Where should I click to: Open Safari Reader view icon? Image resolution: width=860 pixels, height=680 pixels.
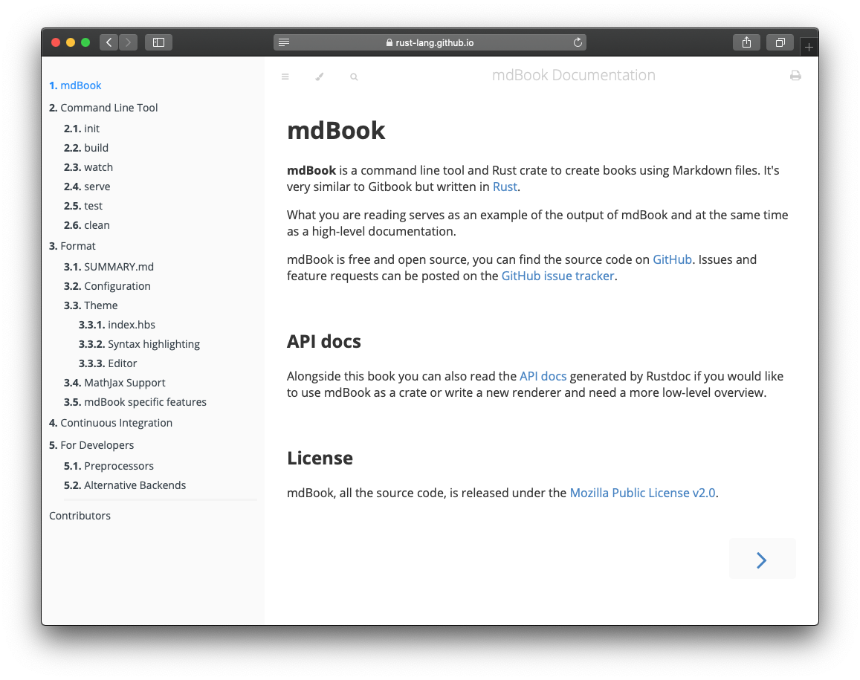tap(284, 42)
